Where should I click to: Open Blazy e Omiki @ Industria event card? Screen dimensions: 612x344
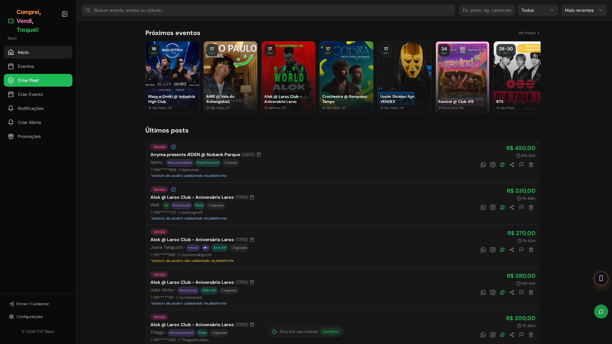click(172, 77)
